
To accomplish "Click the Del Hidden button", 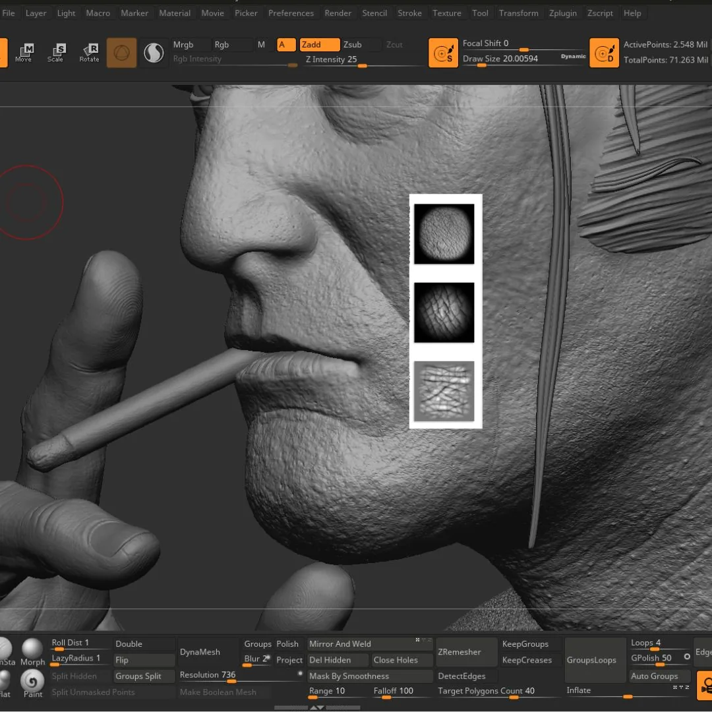I will tap(338, 660).
